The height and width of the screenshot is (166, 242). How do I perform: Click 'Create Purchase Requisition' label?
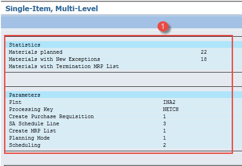(x=51, y=116)
